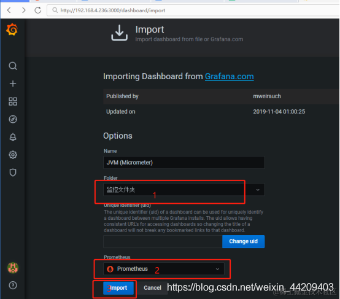This screenshot has width=340, height=299.
Task: Open the Server Admin shield icon
Action: (x=13, y=173)
